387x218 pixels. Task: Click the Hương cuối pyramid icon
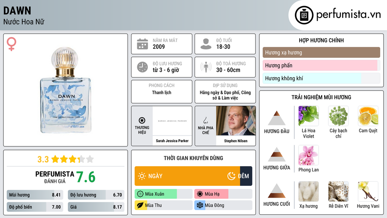point(277,191)
